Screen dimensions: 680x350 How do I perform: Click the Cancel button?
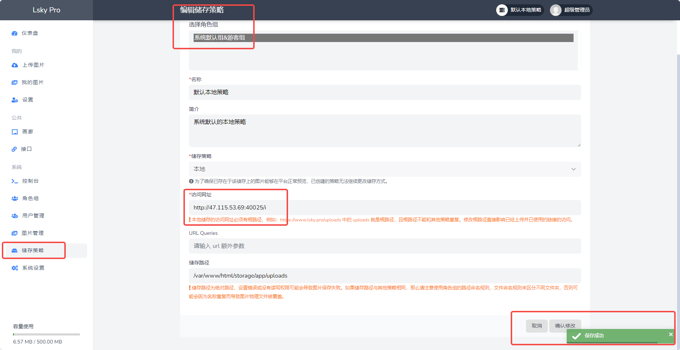click(x=537, y=326)
